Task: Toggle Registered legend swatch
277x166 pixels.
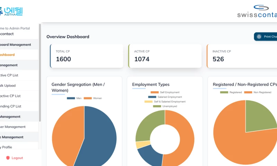Action: 224,92
